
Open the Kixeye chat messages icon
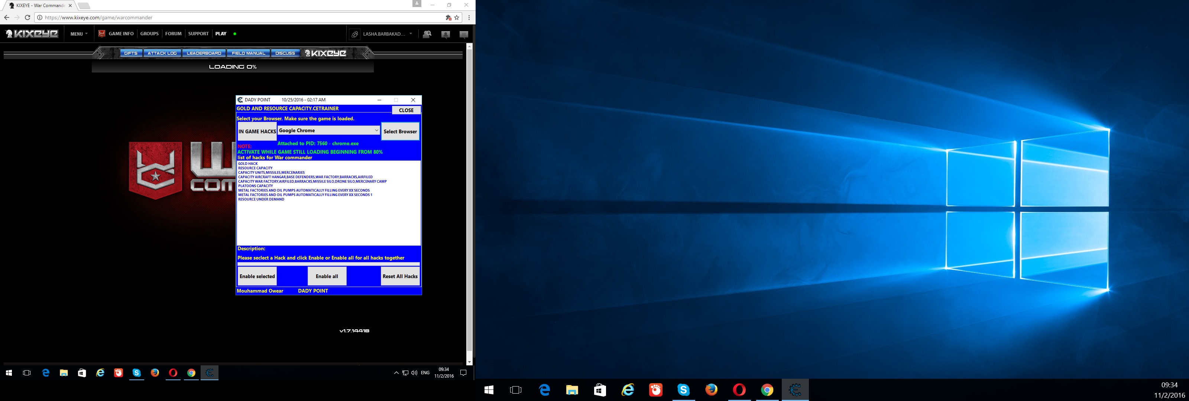tap(464, 34)
